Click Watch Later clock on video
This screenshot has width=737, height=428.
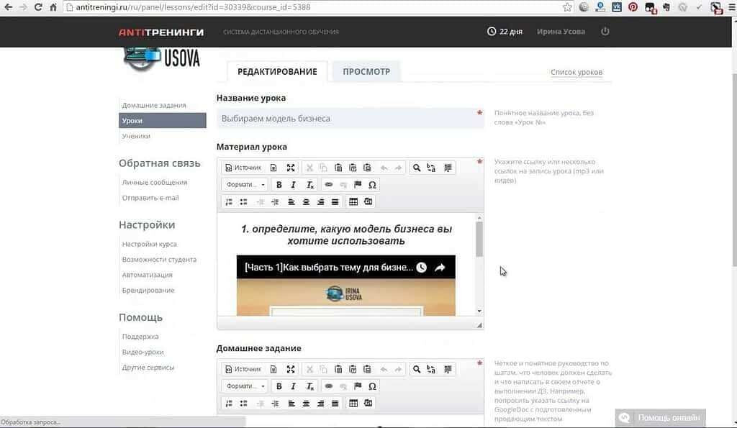422,268
